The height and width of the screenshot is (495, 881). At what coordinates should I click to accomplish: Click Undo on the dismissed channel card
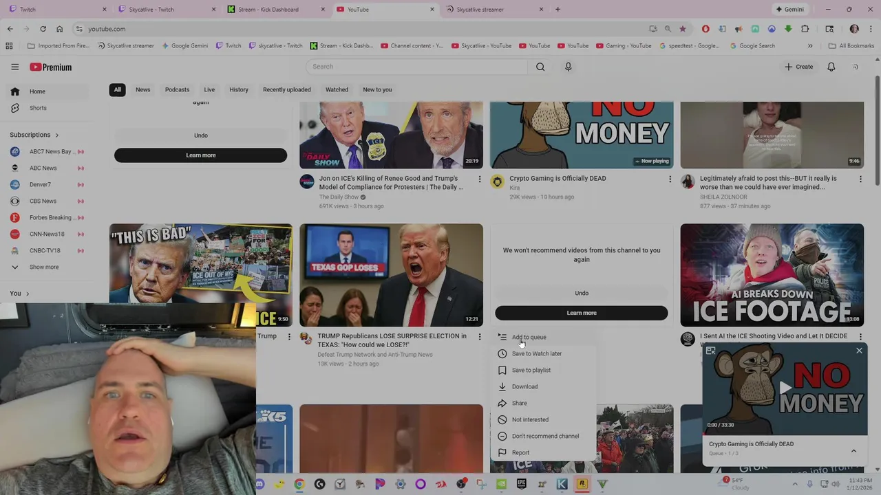pyautogui.click(x=582, y=293)
